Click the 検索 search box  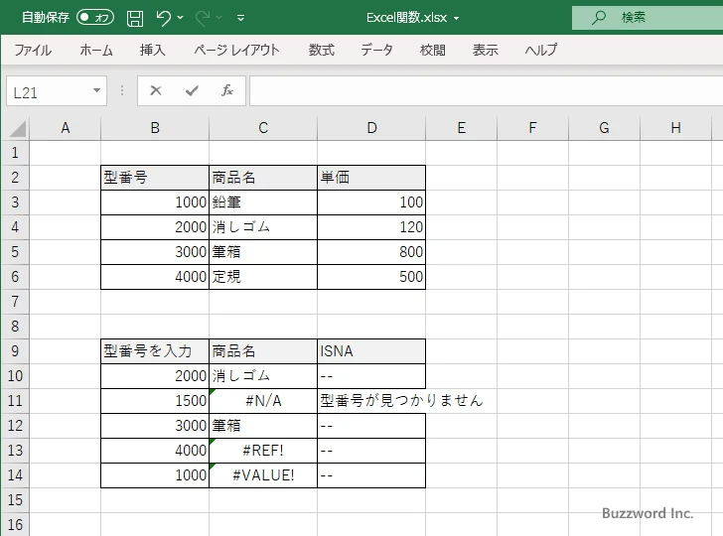(x=648, y=18)
